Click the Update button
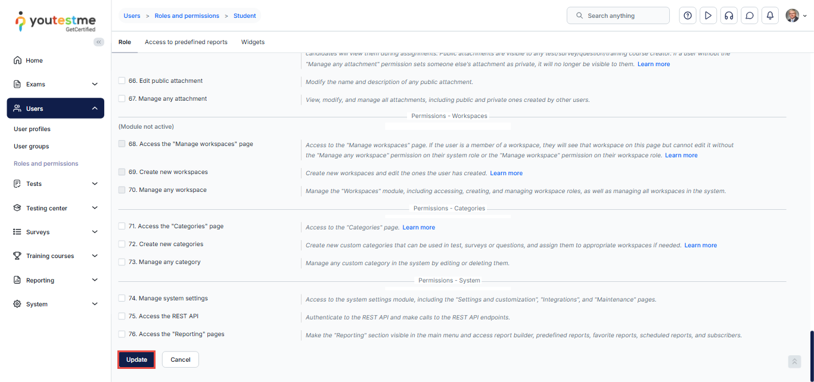Viewport: 814px width, 382px height. click(136, 359)
